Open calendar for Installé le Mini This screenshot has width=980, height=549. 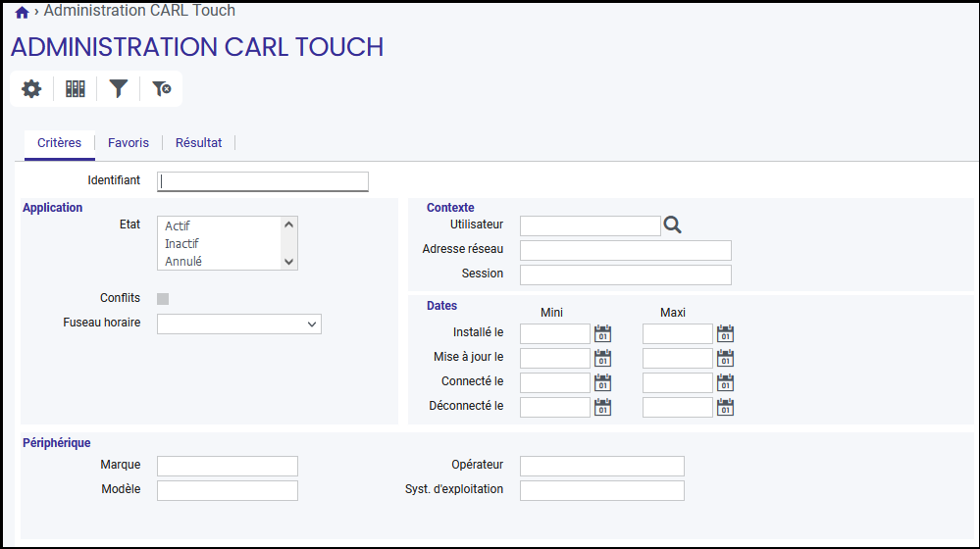[x=602, y=333]
